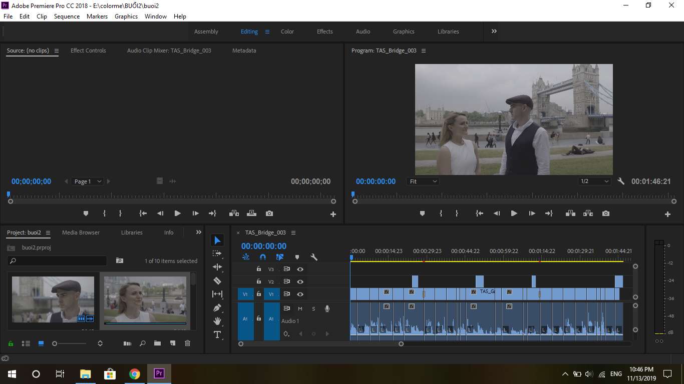Open the Fit zoom level dropdown
This screenshot has height=384, width=684.
tap(423, 181)
